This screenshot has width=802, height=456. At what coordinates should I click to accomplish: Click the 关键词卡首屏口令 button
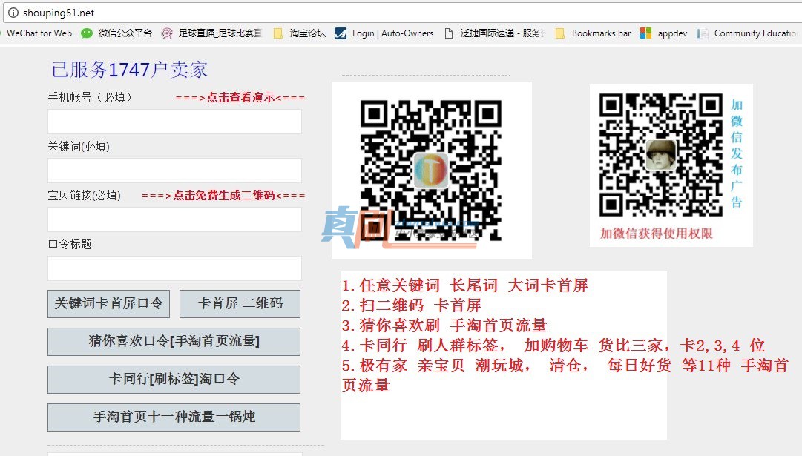(108, 304)
